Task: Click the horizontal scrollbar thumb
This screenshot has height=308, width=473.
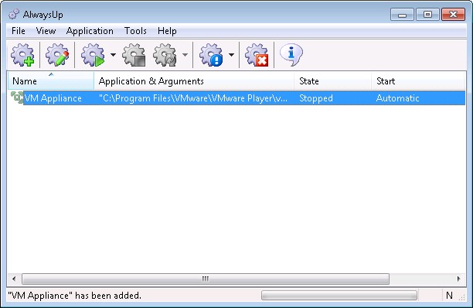Action: (x=206, y=279)
